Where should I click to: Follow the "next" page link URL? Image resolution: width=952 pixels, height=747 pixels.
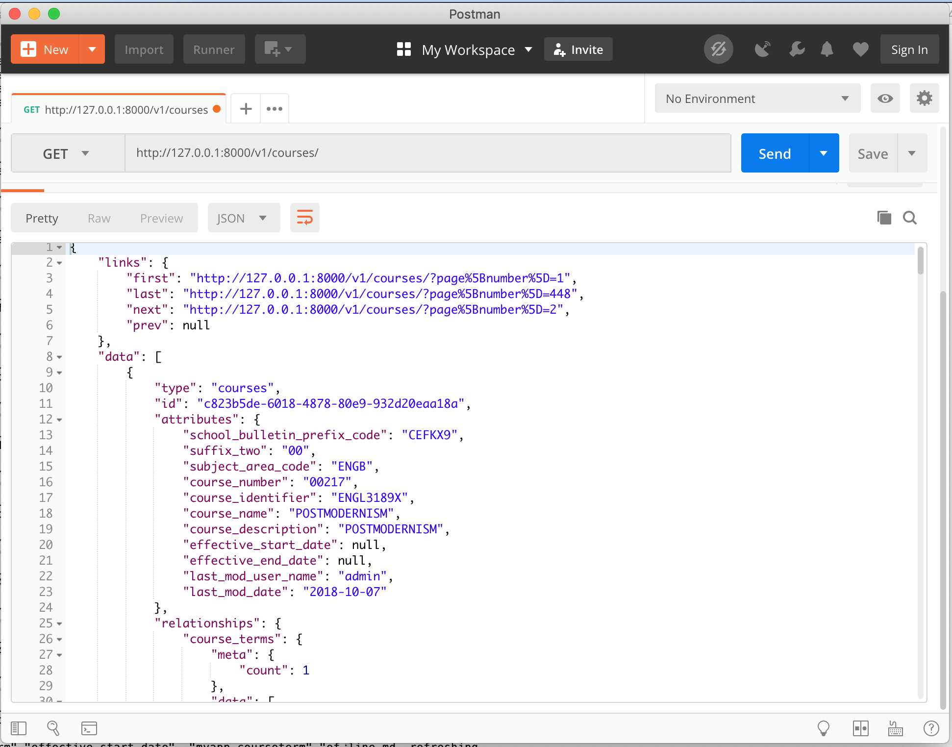(x=373, y=310)
